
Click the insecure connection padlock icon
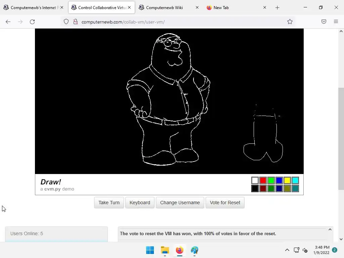(x=76, y=22)
